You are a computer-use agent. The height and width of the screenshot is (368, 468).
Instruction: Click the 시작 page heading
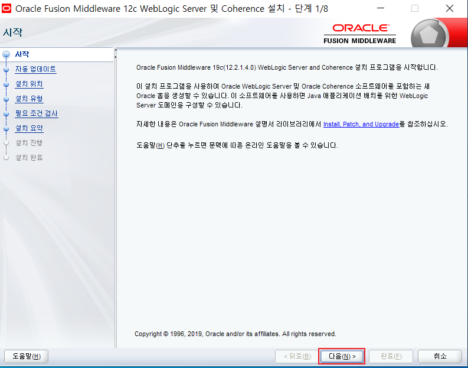click(x=12, y=32)
